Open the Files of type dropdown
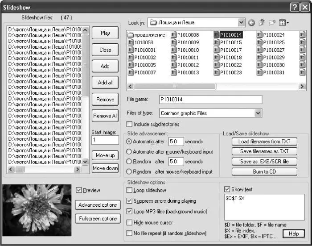 258,113
